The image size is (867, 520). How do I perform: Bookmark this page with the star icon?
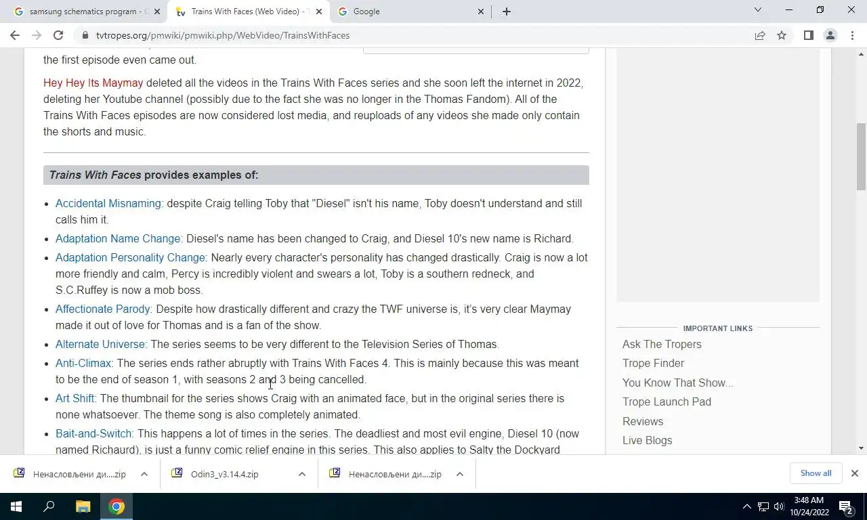pos(782,35)
